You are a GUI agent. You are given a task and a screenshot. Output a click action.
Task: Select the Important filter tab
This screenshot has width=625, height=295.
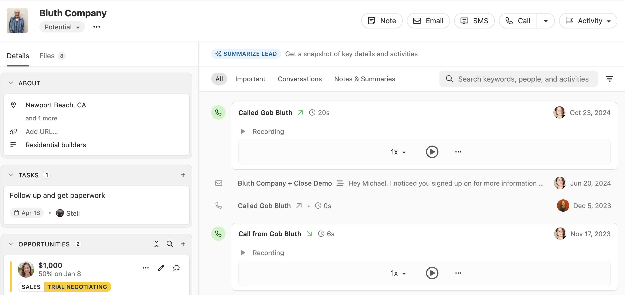point(250,79)
